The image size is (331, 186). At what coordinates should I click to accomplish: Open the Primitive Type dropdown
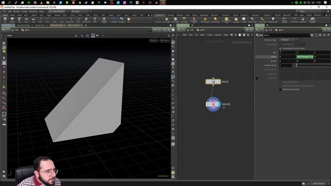click(289, 40)
